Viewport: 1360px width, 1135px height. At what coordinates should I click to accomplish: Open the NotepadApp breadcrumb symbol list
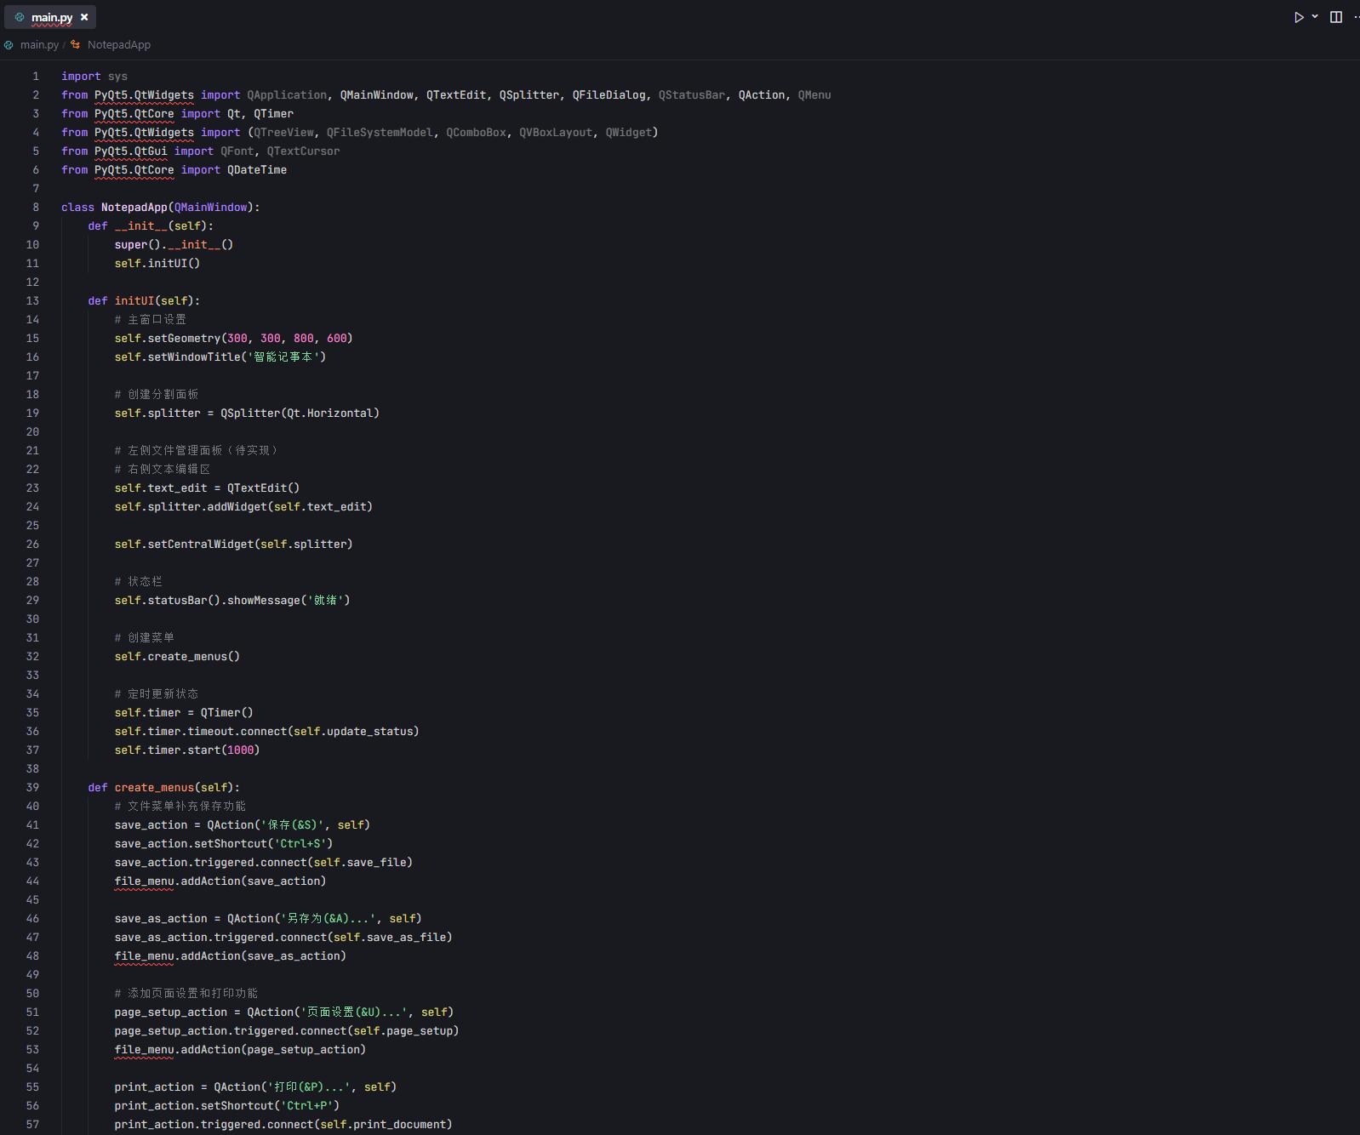pyautogui.click(x=118, y=45)
